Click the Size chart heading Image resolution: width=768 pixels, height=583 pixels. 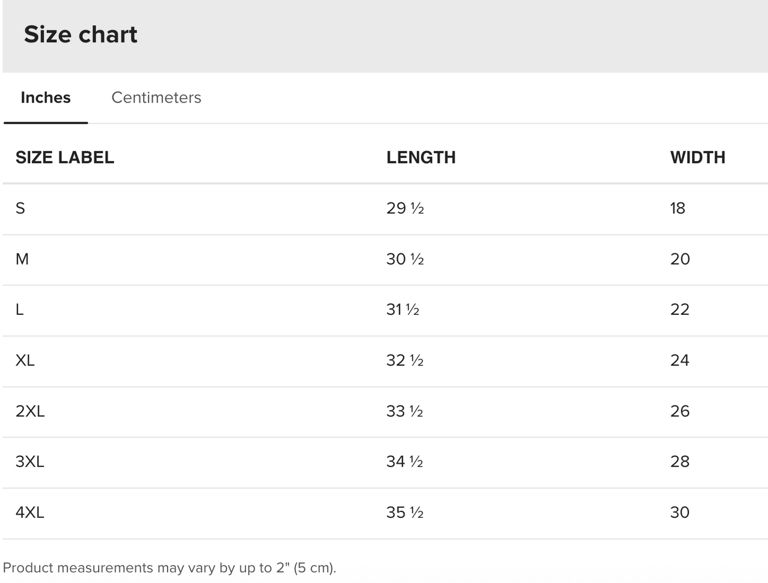point(81,35)
